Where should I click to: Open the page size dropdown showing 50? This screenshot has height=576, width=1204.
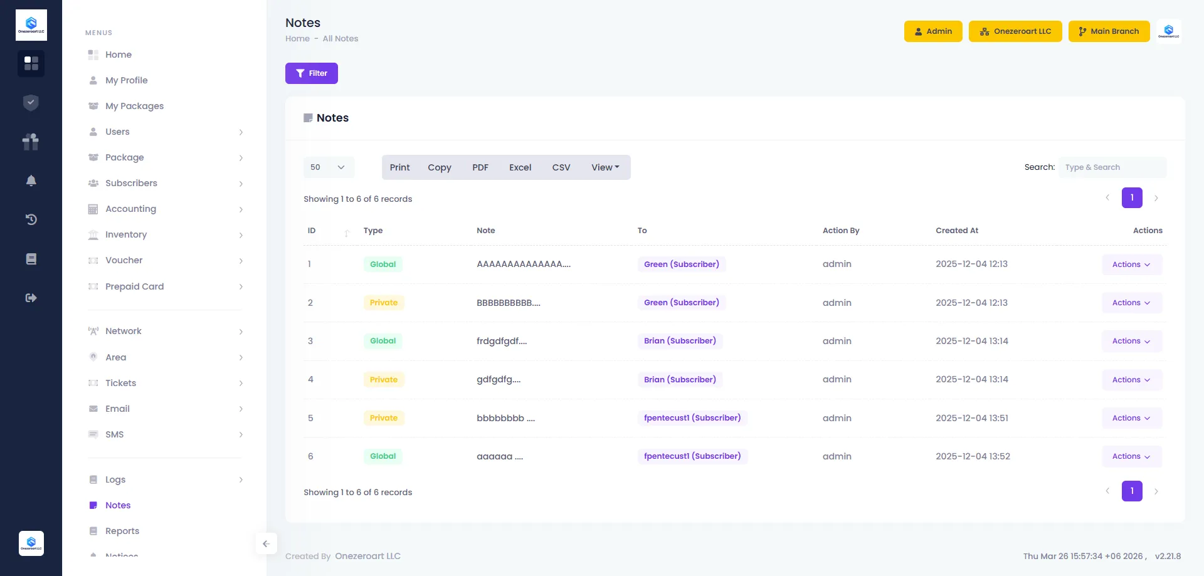click(329, 167)
